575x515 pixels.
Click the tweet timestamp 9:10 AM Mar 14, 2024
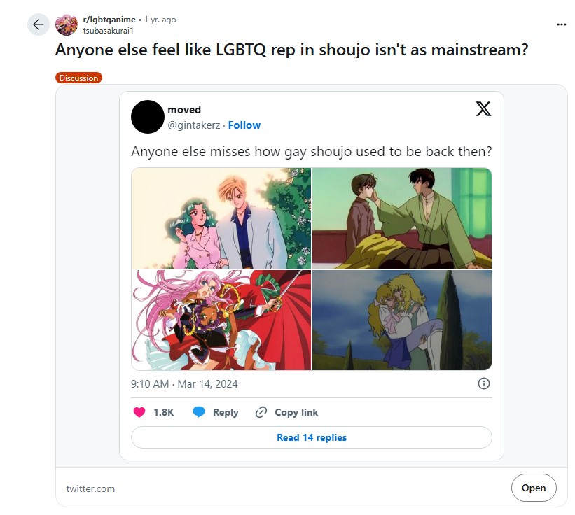point(184,384)
